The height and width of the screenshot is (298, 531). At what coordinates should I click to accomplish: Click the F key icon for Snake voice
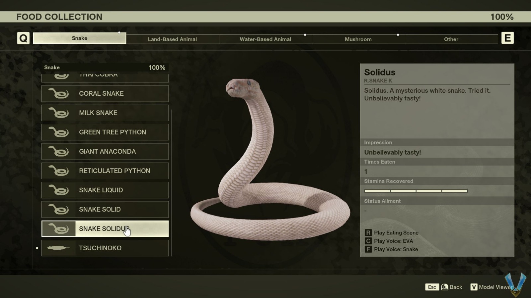point(368,249)
